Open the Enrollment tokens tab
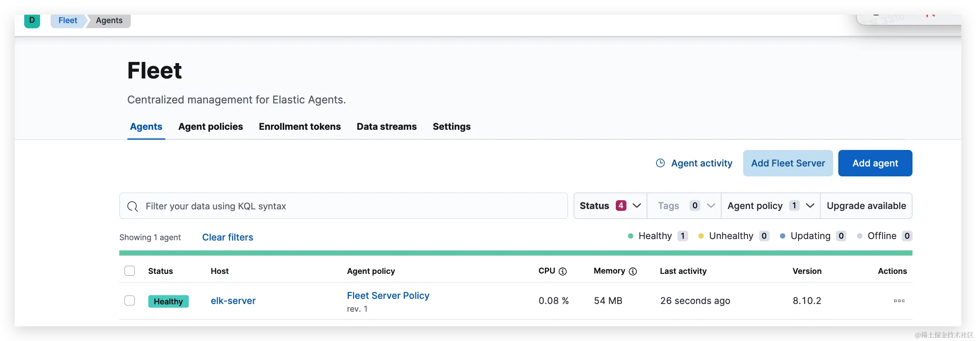 coord(300,127)
